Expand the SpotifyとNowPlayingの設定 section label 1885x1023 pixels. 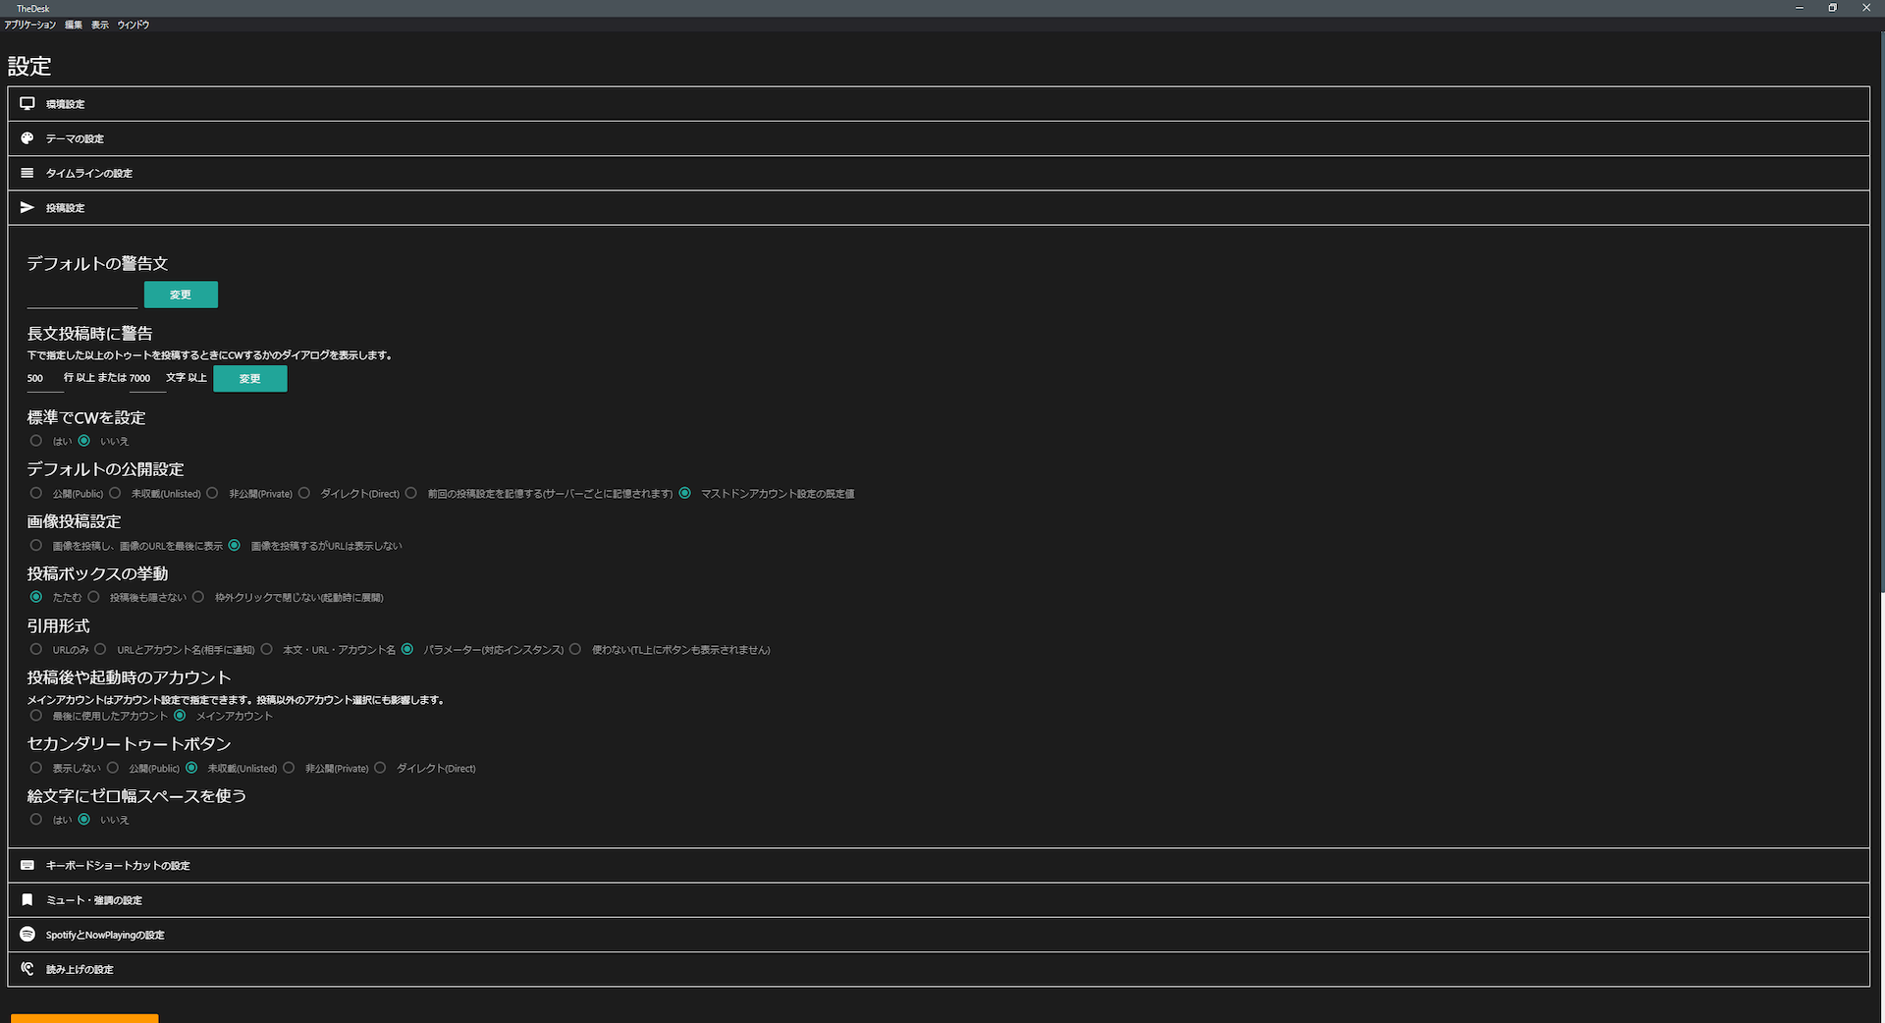click(105, 936)
